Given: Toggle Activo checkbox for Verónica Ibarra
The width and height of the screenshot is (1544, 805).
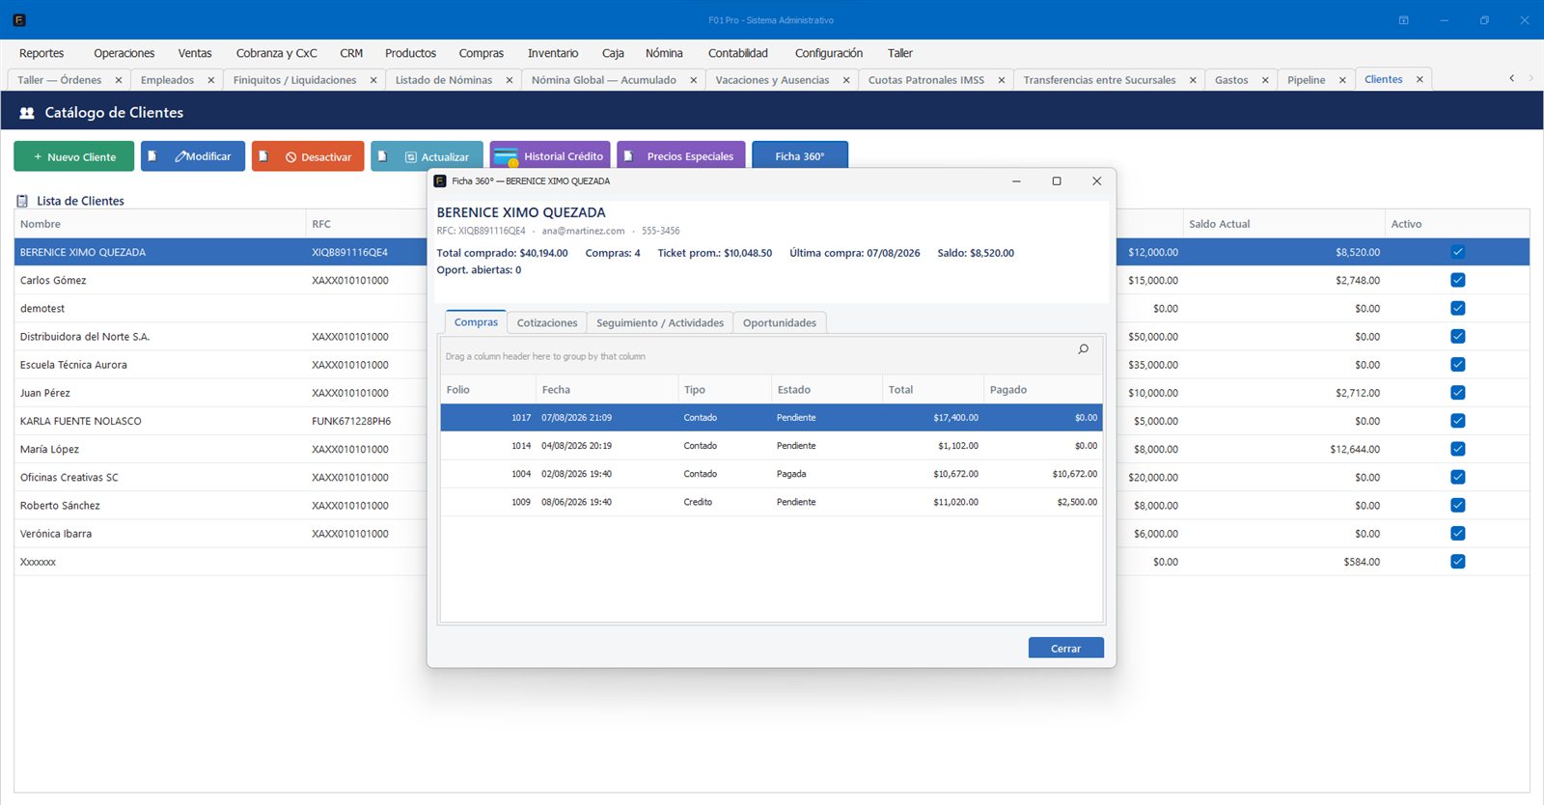Looking at the screenshot, I should [x=1457, y=533].
